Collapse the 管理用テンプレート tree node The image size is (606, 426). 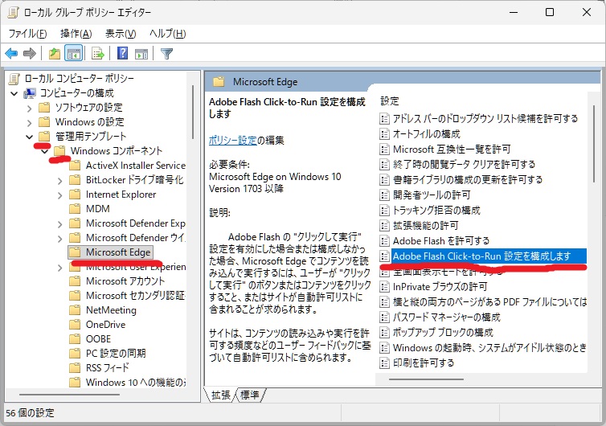pyautogui.click(x=30, y=137)
